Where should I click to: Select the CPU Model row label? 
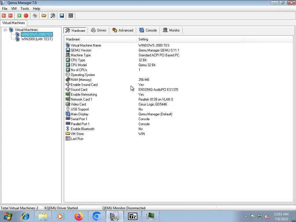point(79,65)
